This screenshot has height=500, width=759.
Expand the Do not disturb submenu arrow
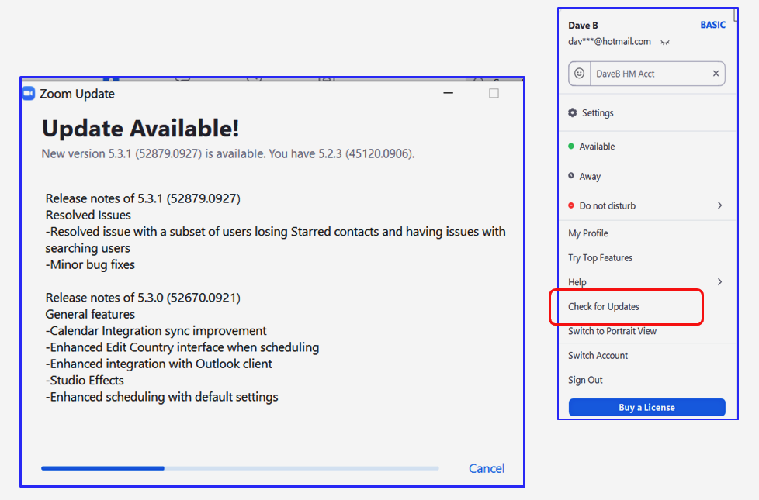point(719,205)
